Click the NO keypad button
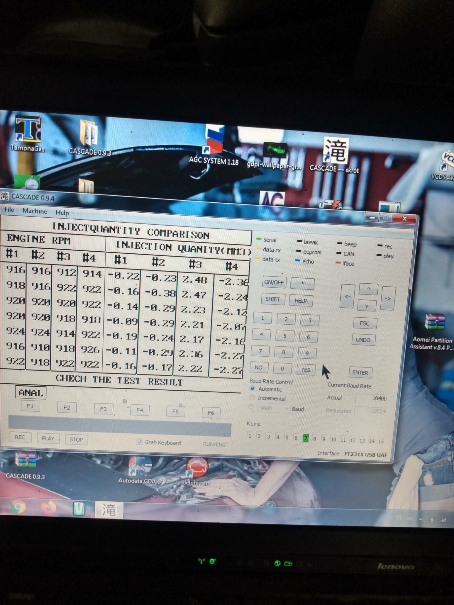This screenshot has width=454, height=605. click(259, 367)
